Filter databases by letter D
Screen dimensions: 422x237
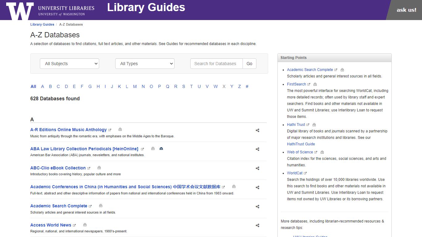(66, 86)
